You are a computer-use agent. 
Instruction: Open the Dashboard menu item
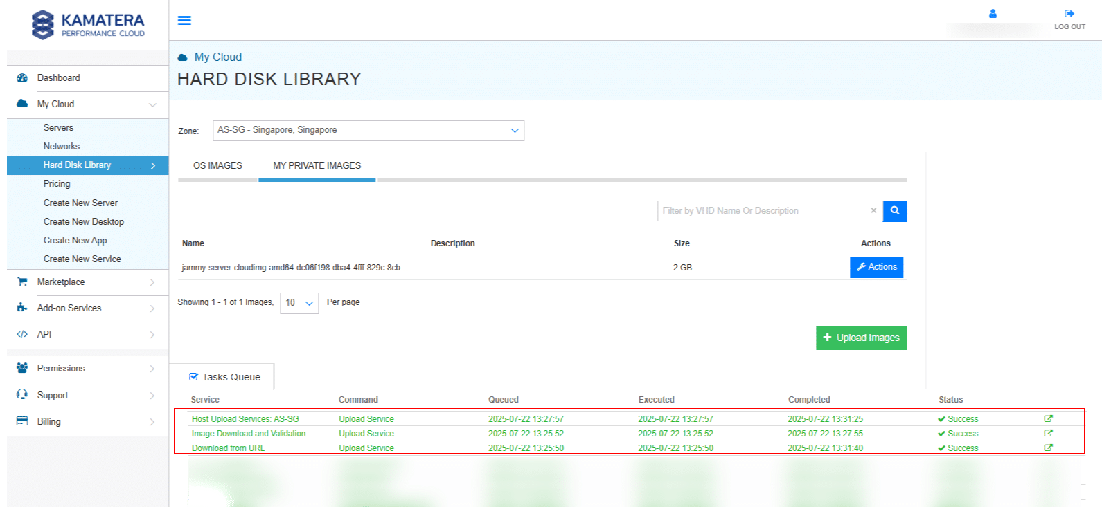[88, 78]
